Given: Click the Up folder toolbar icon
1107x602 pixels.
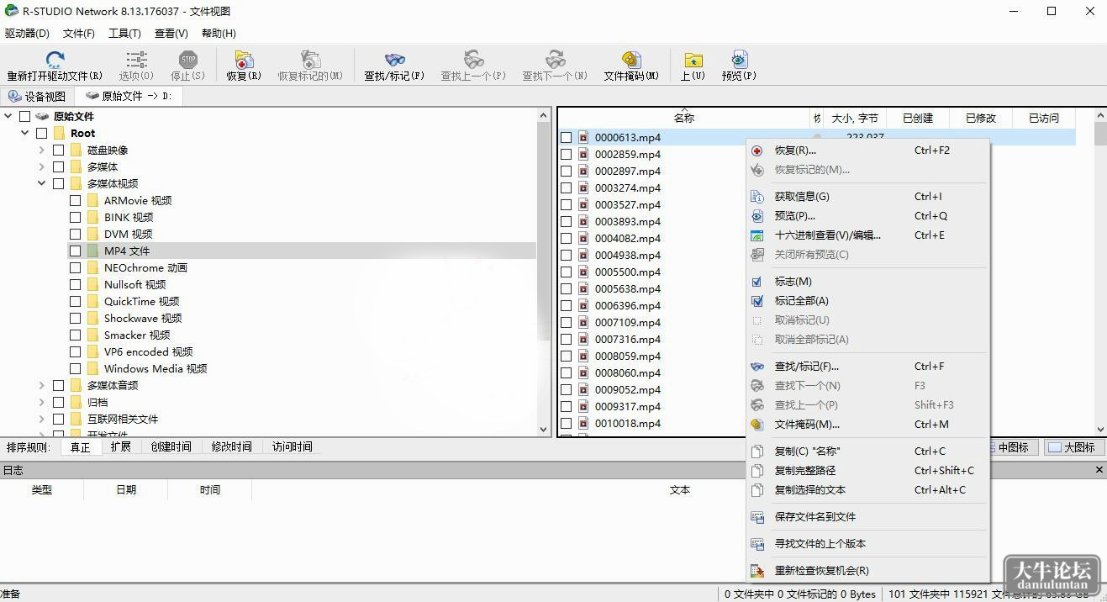Looking at the screenshot, I should [x=693, y=60].
